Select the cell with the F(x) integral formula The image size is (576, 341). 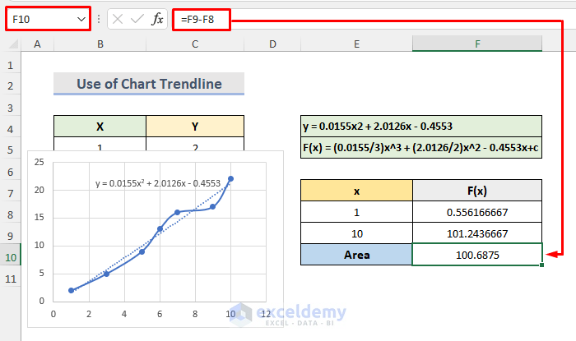(421, 147)
